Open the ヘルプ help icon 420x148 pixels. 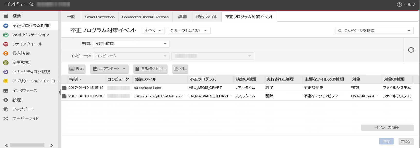(x=399, y=5)
